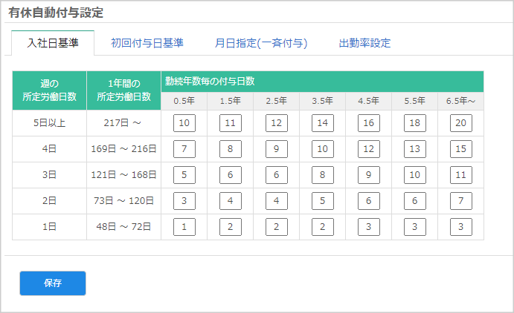
Task: Select the 2.5年 input for 5日以上
Action: (x=277, y=123)
